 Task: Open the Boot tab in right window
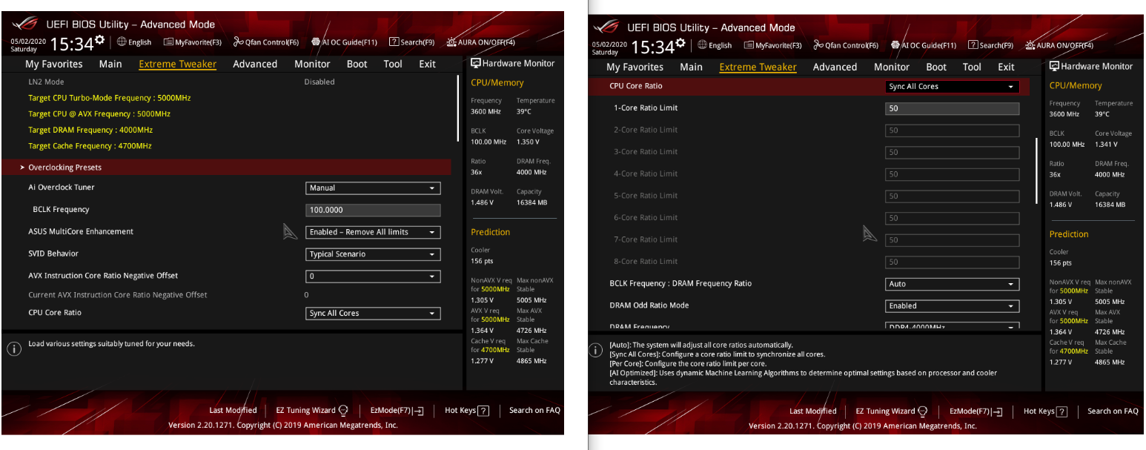pyautogui.click(x=936, y=67)
